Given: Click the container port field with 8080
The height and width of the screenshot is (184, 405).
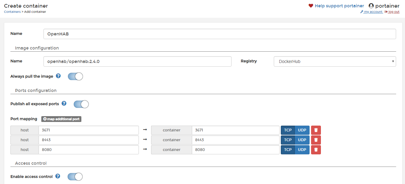Looking at the screenshot, I should pyautogui.click(x=236, y=150).
